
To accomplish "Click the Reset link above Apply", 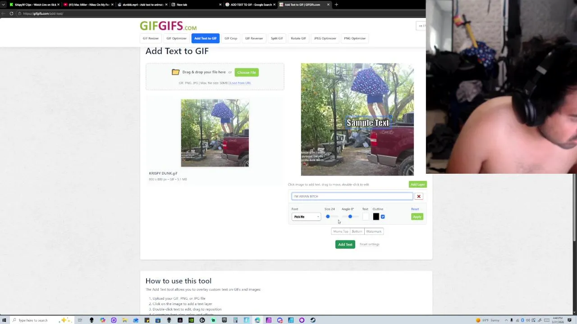I will 415,209.
